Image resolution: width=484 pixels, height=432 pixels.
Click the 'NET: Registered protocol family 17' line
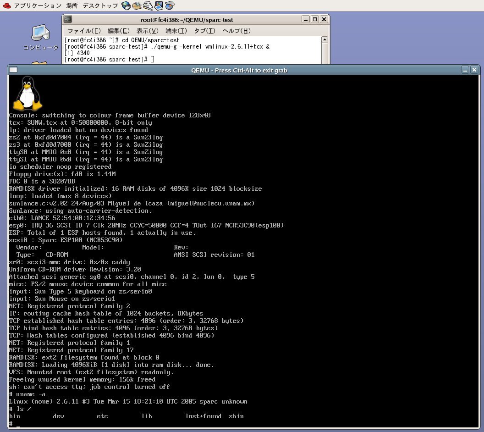pos(71,350)
